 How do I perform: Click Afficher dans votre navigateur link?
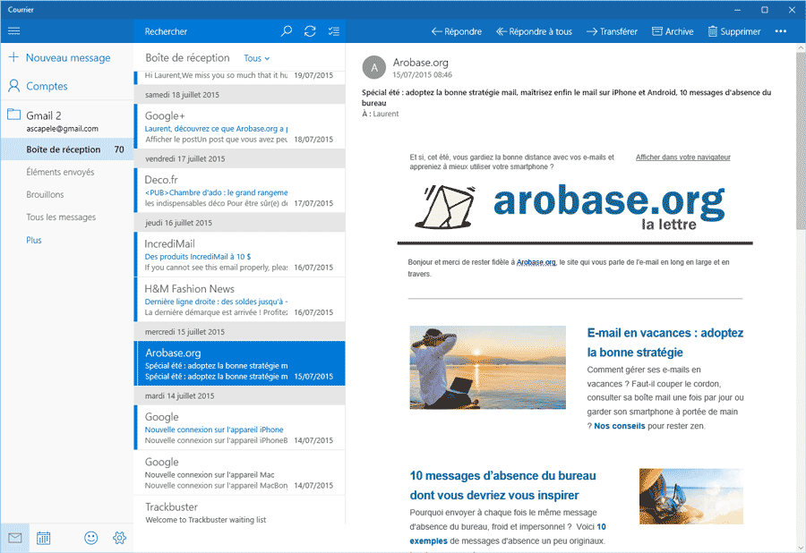click(683, 157)
